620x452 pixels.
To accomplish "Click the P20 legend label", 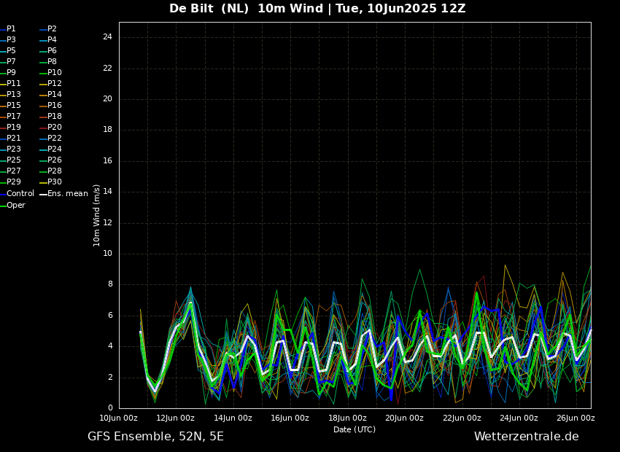I will (55, 128).
